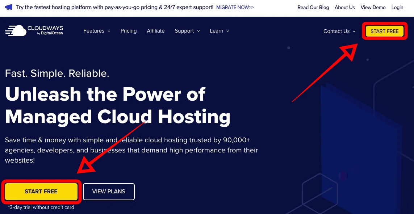Click the VIEW PLANS button
This screenshot has height=214, width=414.
[x=109, y=192]
